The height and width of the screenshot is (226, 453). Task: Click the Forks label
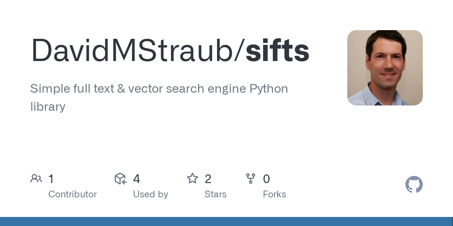(x=274, y=194)
